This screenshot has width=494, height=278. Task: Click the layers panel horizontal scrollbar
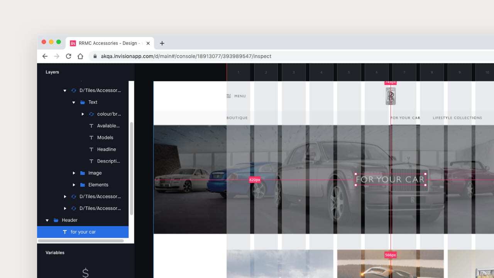click(81, 241)
